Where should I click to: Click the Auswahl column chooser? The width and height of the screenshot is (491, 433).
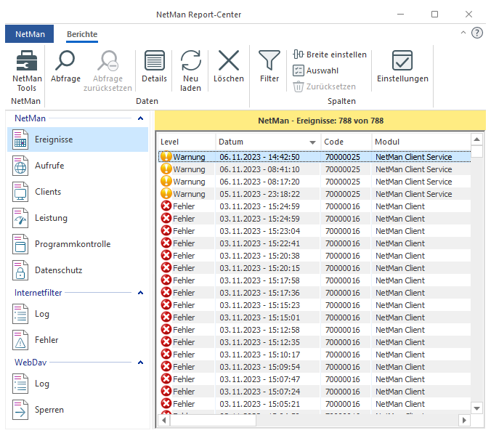(316, 70)
